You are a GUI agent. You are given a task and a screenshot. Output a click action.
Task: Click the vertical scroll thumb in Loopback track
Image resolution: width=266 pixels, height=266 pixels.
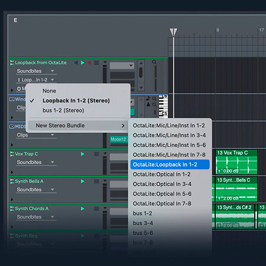click(141, 73)
